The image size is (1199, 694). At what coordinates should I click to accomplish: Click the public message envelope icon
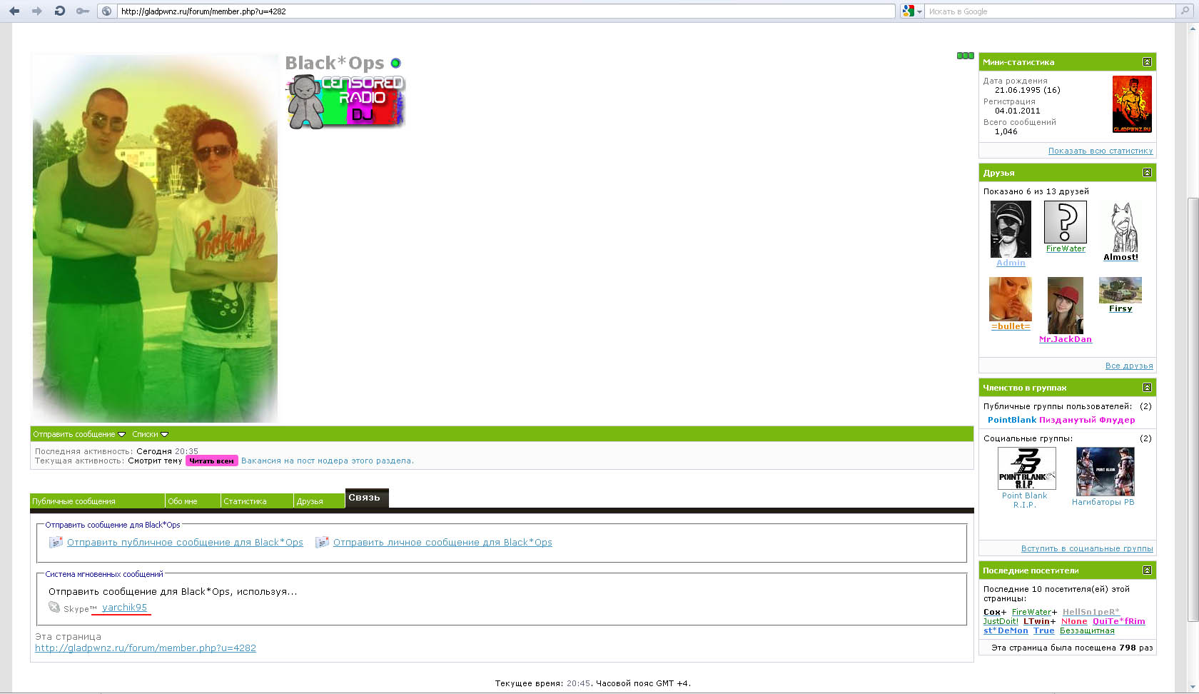point(56,543)
